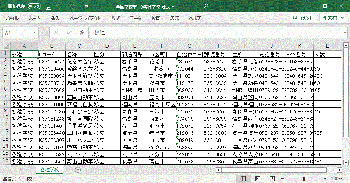Switch to Page Break Preview icon
350x183 pixels.
(x=271, y=178)
